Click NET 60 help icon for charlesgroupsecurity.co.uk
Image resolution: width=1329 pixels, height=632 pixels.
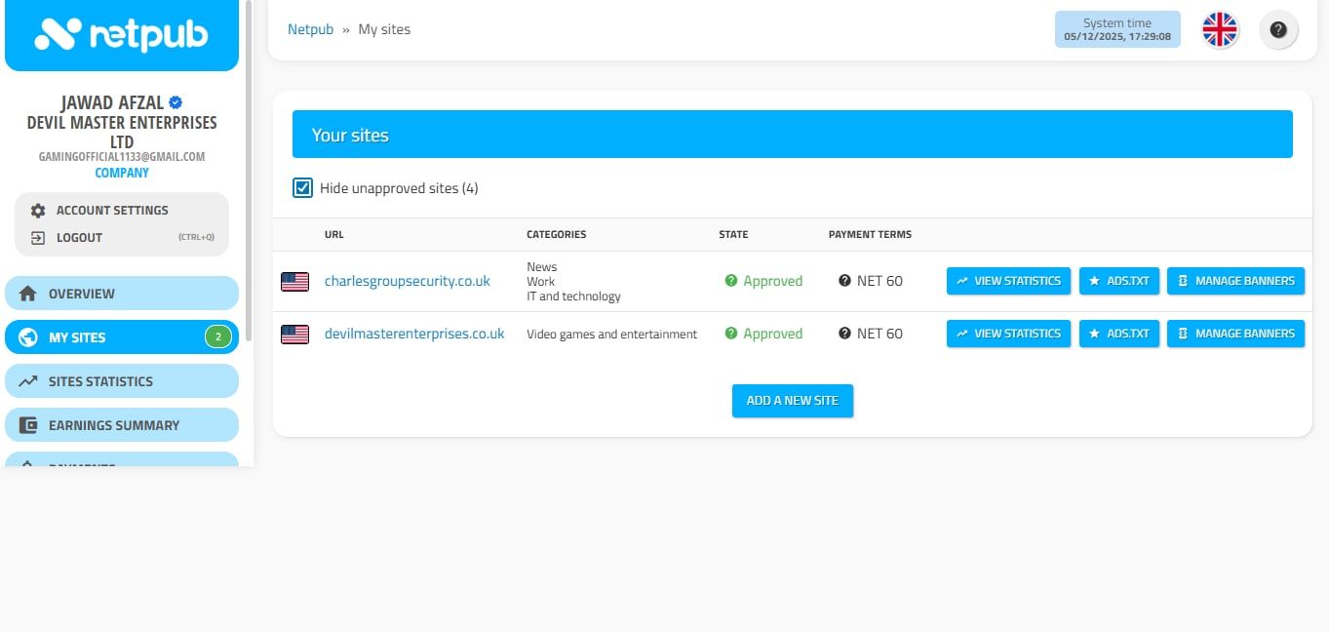844,281
